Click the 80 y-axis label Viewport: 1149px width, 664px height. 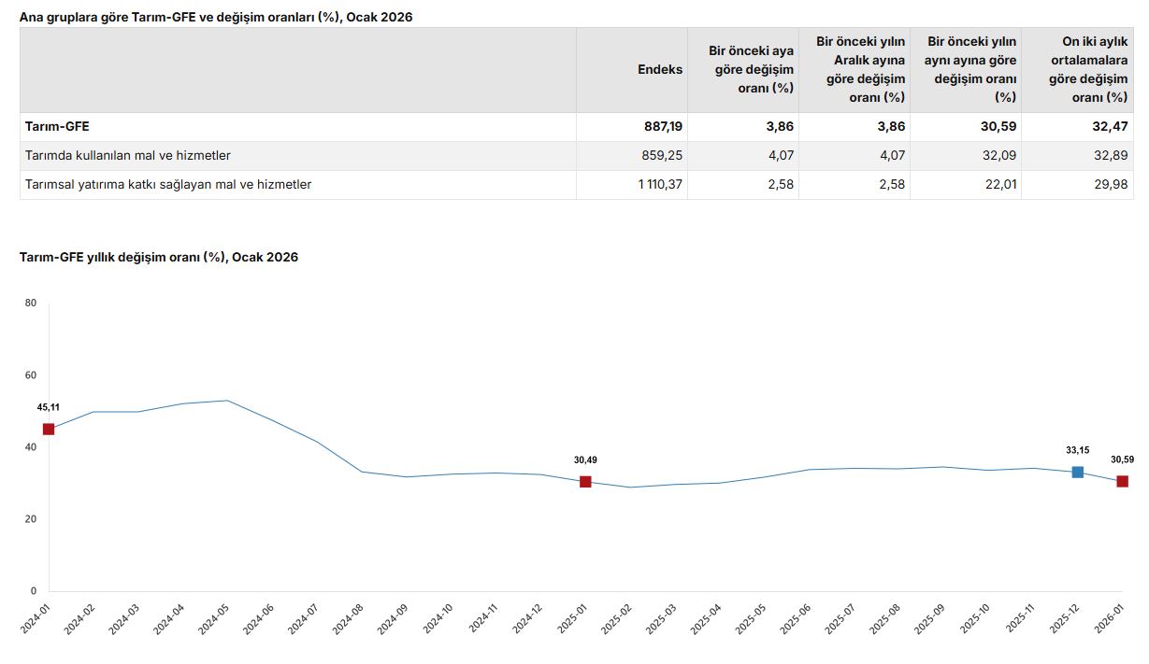(x=31, y=304)
